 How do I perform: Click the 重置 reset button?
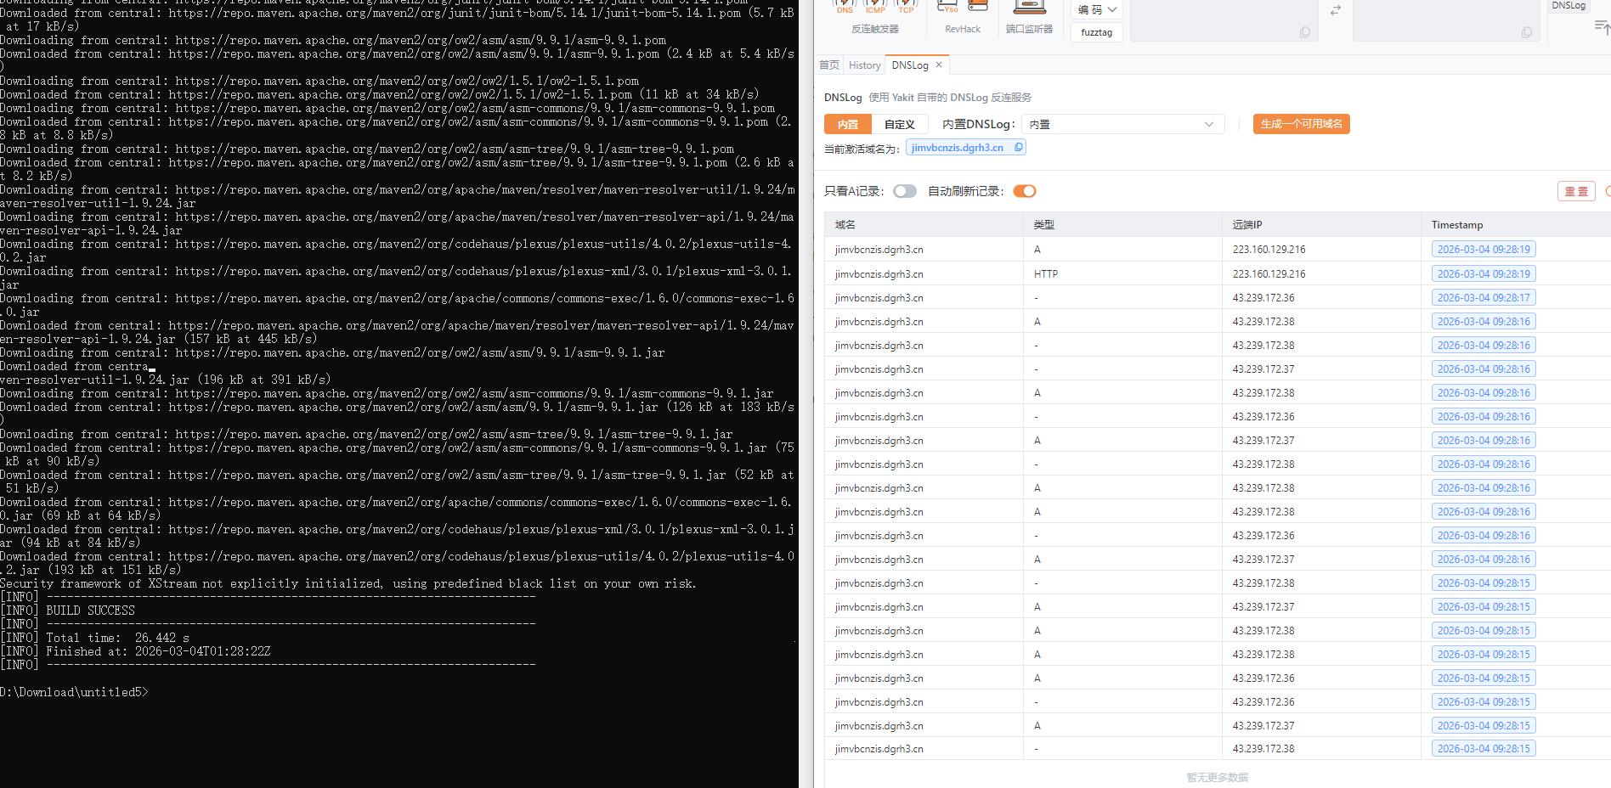[1576, 191]
